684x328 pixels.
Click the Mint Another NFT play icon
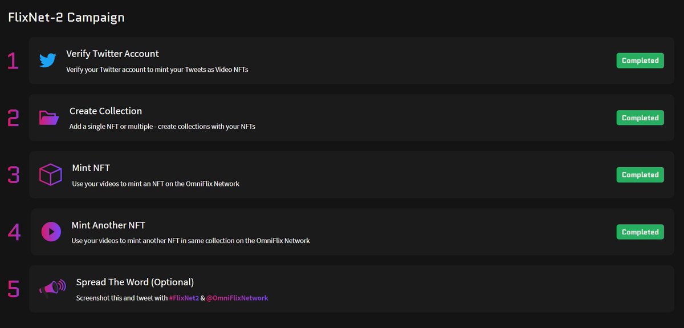click(x=51, y=232)
